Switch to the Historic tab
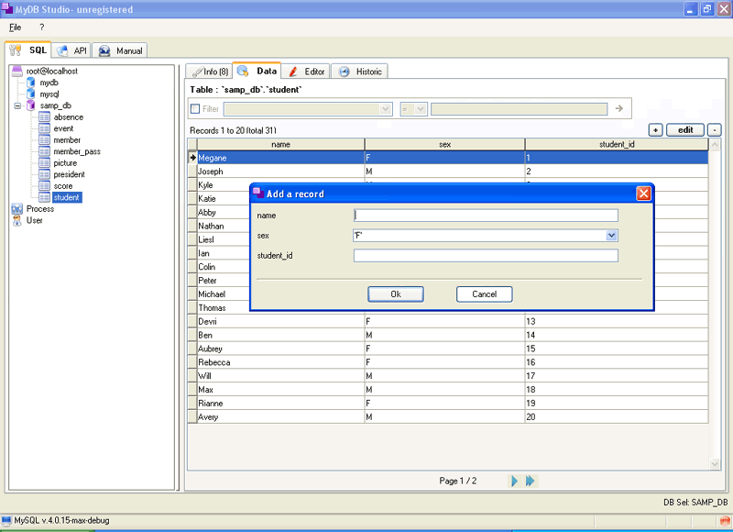733x532 pixels. (362, 72)
